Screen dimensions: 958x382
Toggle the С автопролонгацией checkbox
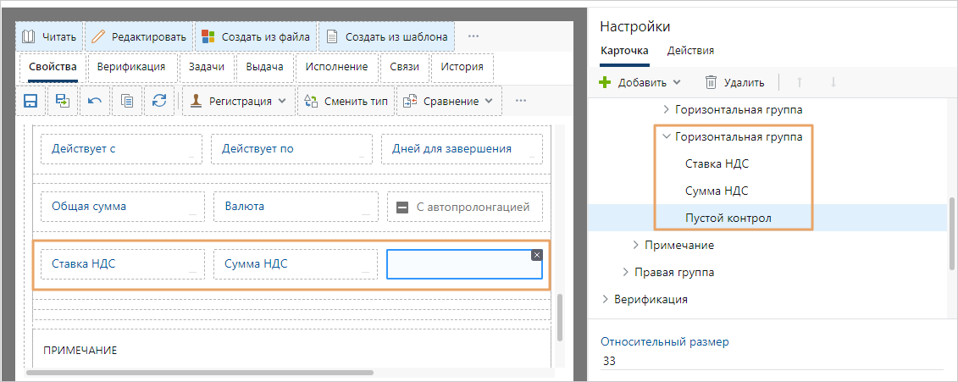403,206
